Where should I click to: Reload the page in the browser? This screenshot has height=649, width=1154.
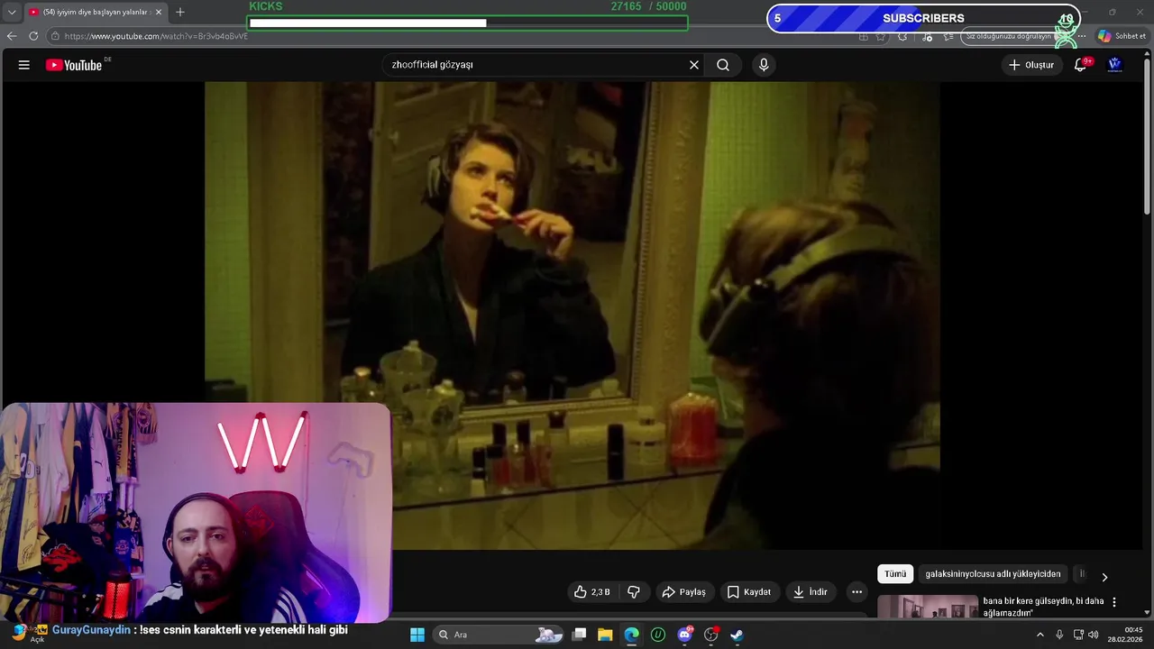33,36
